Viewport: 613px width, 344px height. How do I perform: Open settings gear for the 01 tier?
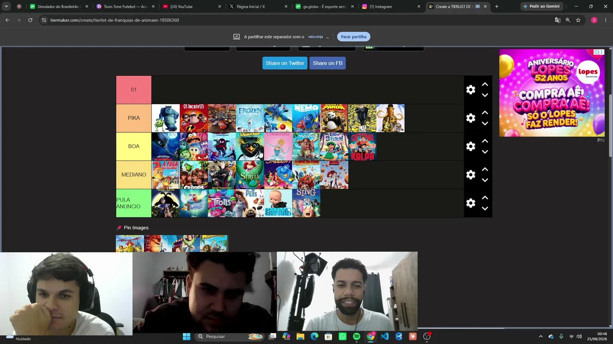471,90
